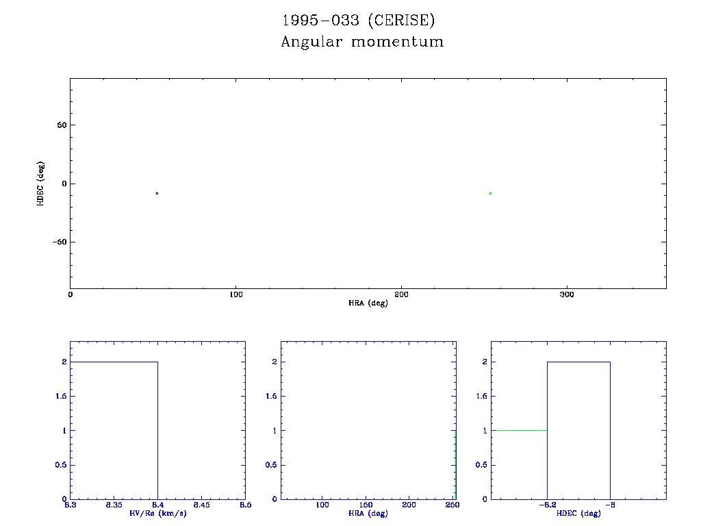
Task: Click the 300 tick label on the top plot x-axis
Action: (x=567, y=295)
